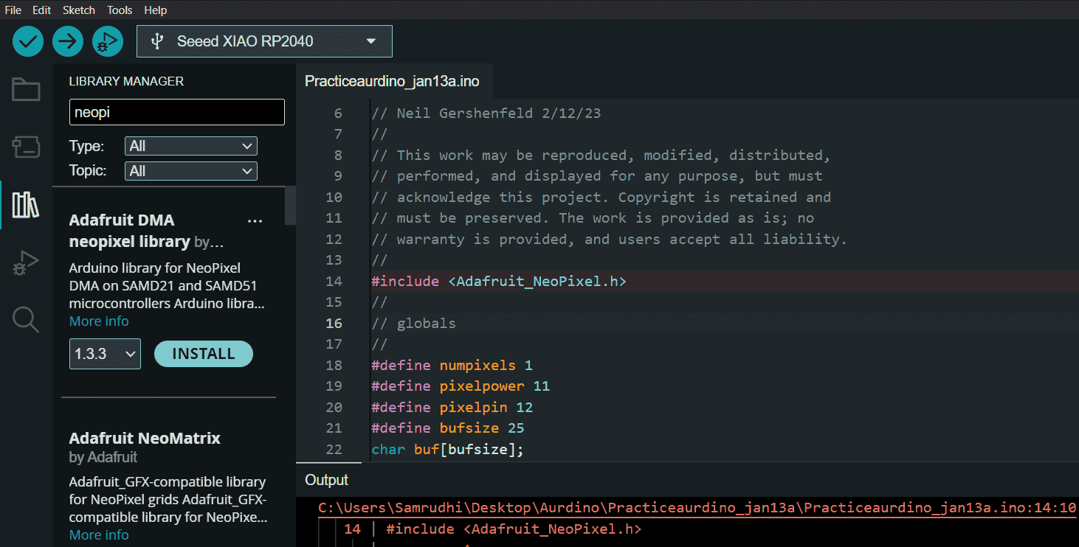Open the Search sidebar icon
Viewport: 1079px width, 547px height.
point(26,319)
